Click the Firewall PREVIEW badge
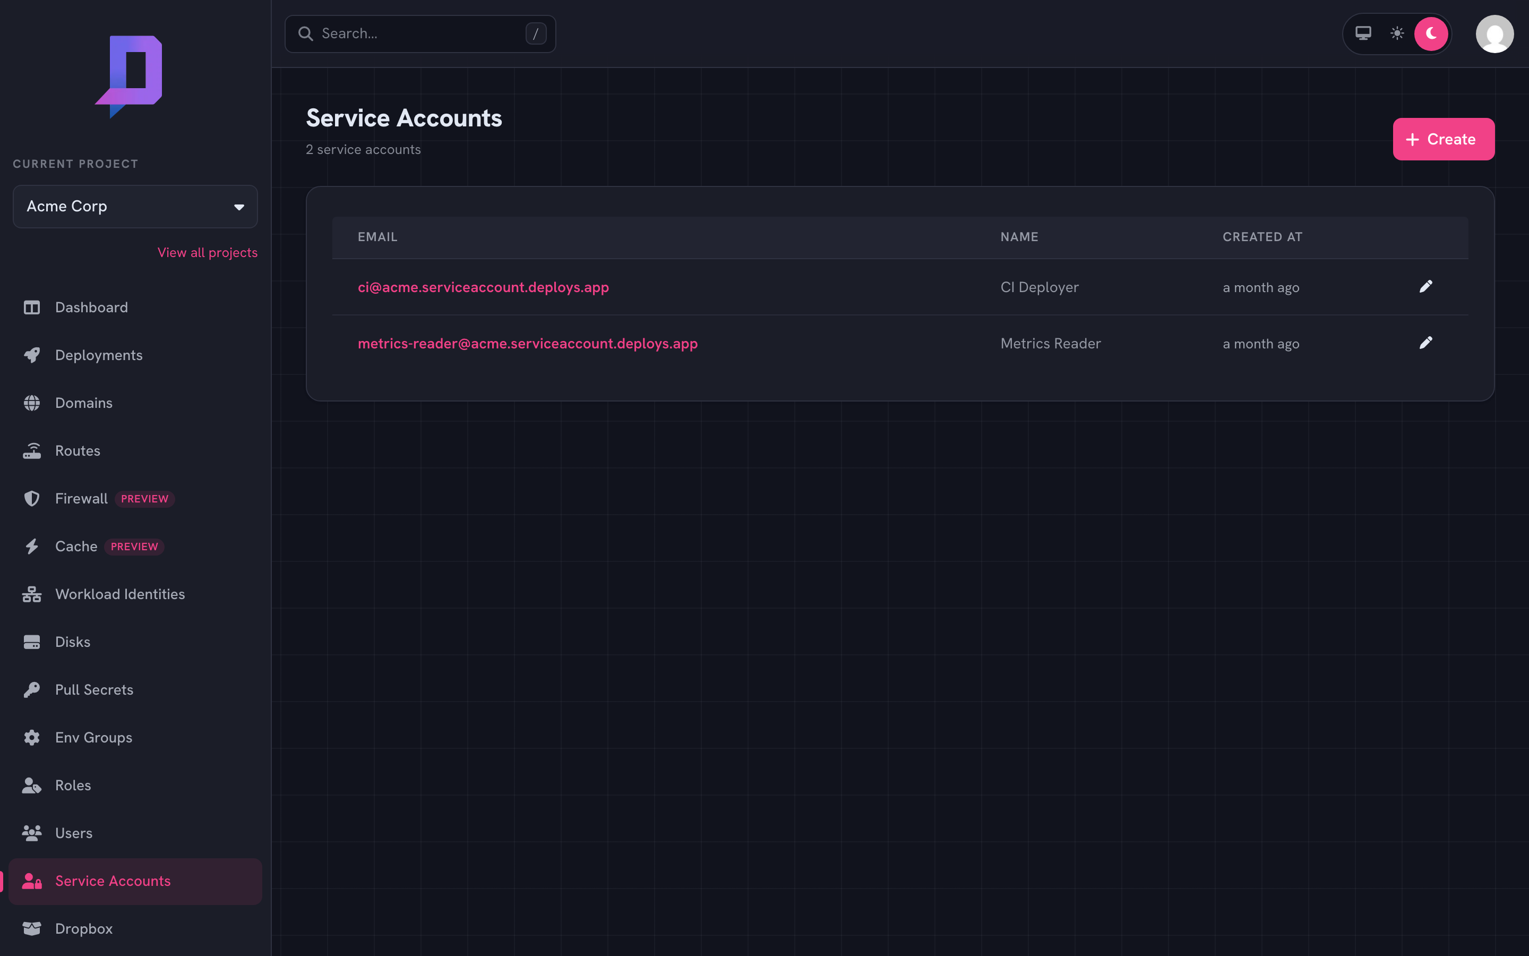This screenshot has width=1529, height=956. [x=145, y=499]
